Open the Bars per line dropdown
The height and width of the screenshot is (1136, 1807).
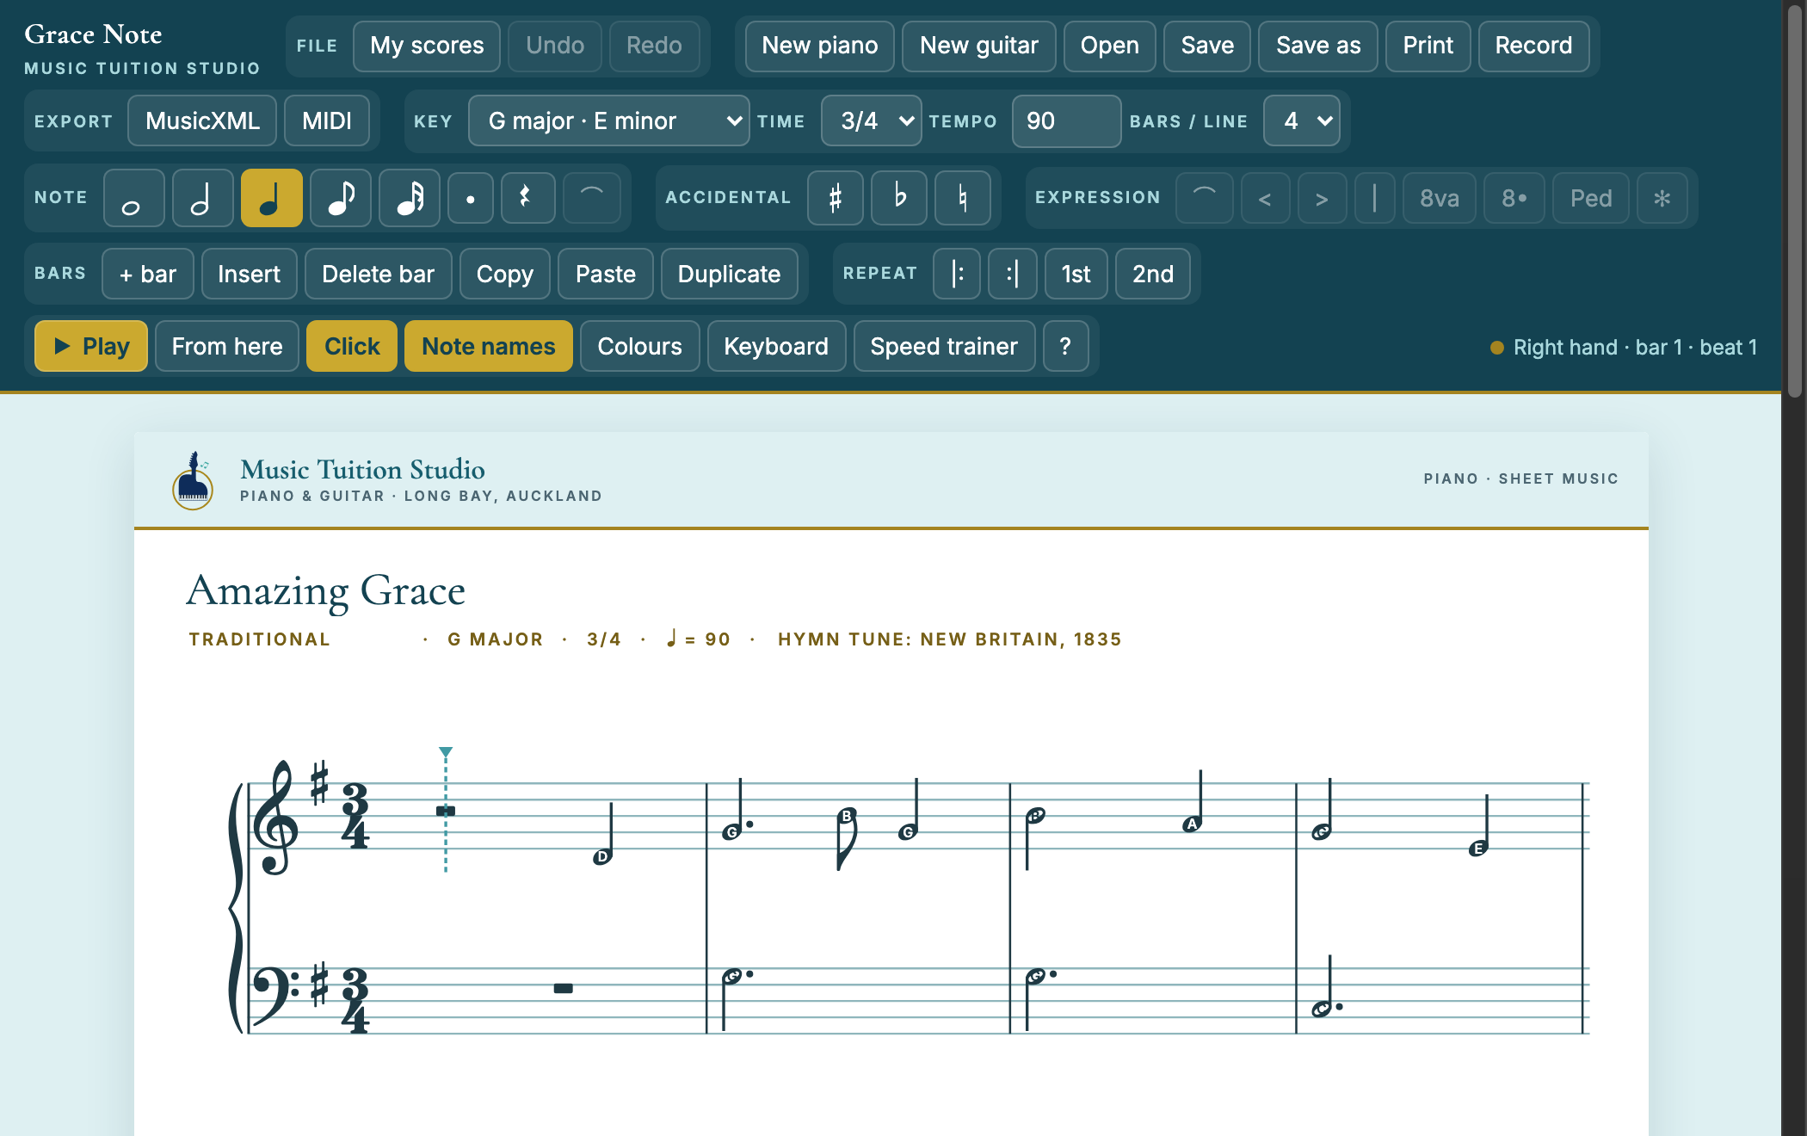1301,120
